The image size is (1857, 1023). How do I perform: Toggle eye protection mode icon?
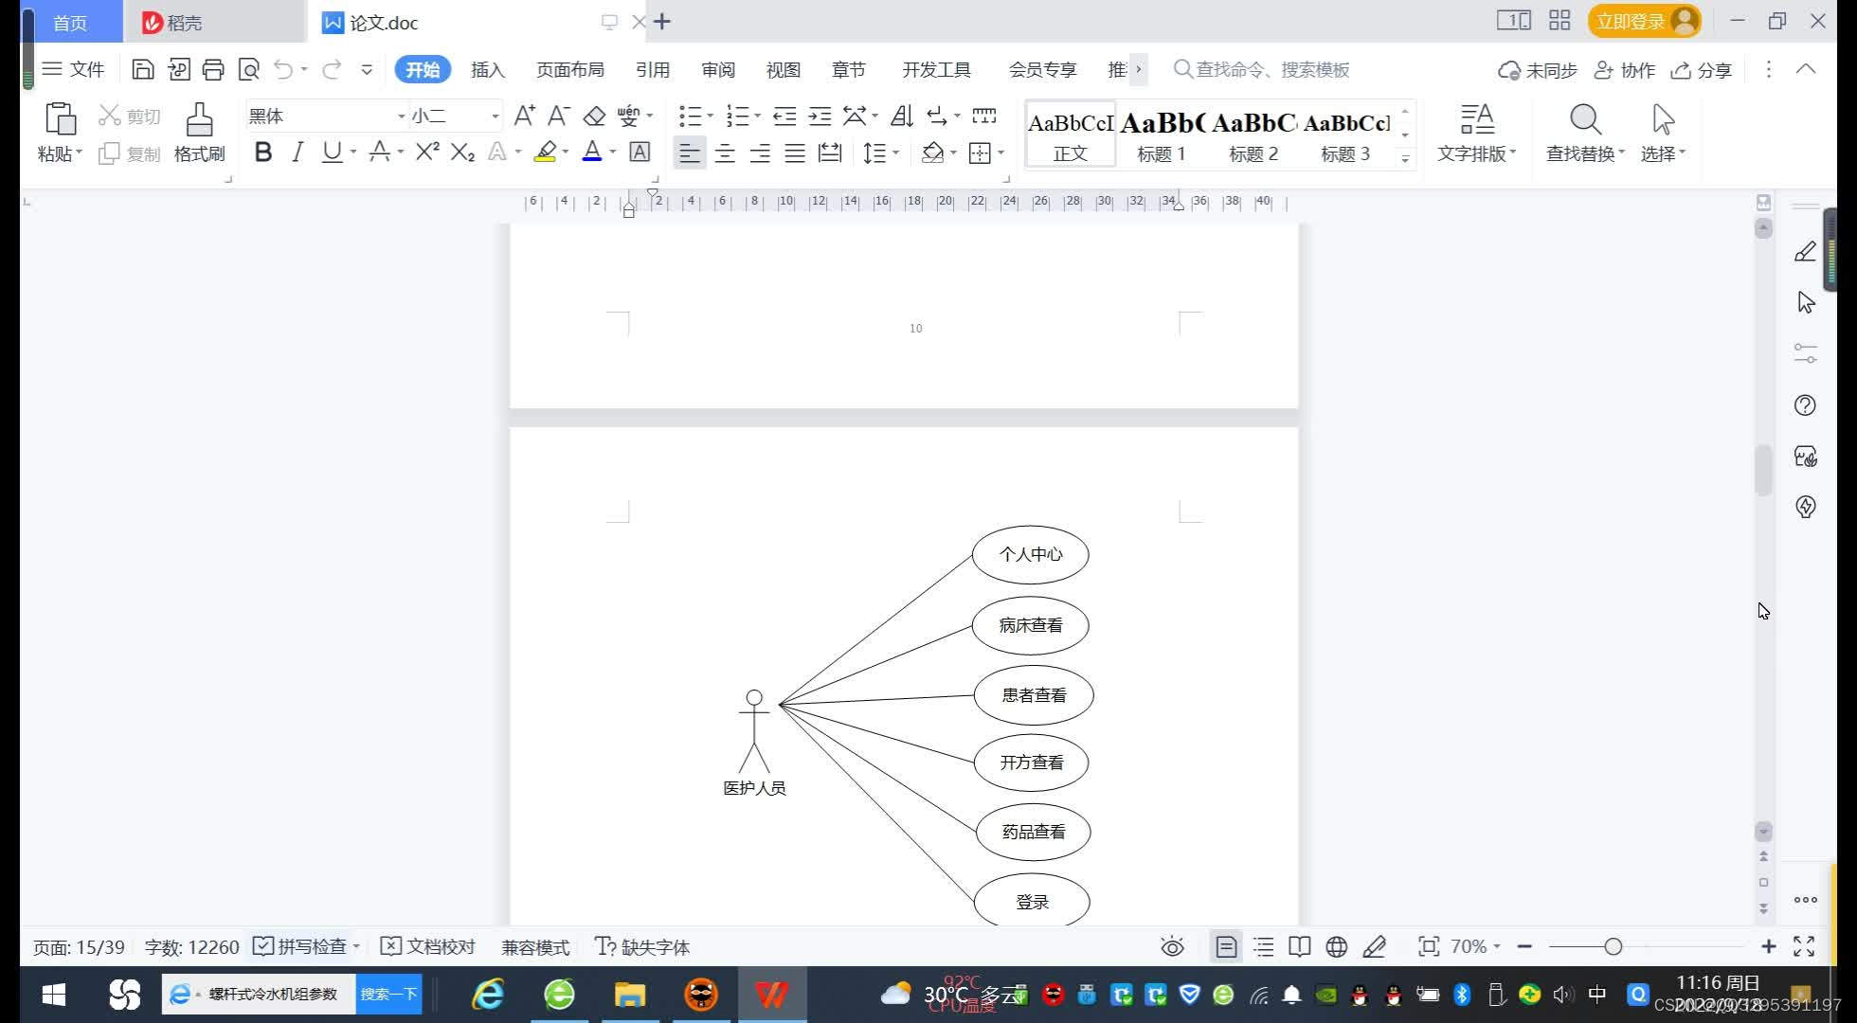1172,946
